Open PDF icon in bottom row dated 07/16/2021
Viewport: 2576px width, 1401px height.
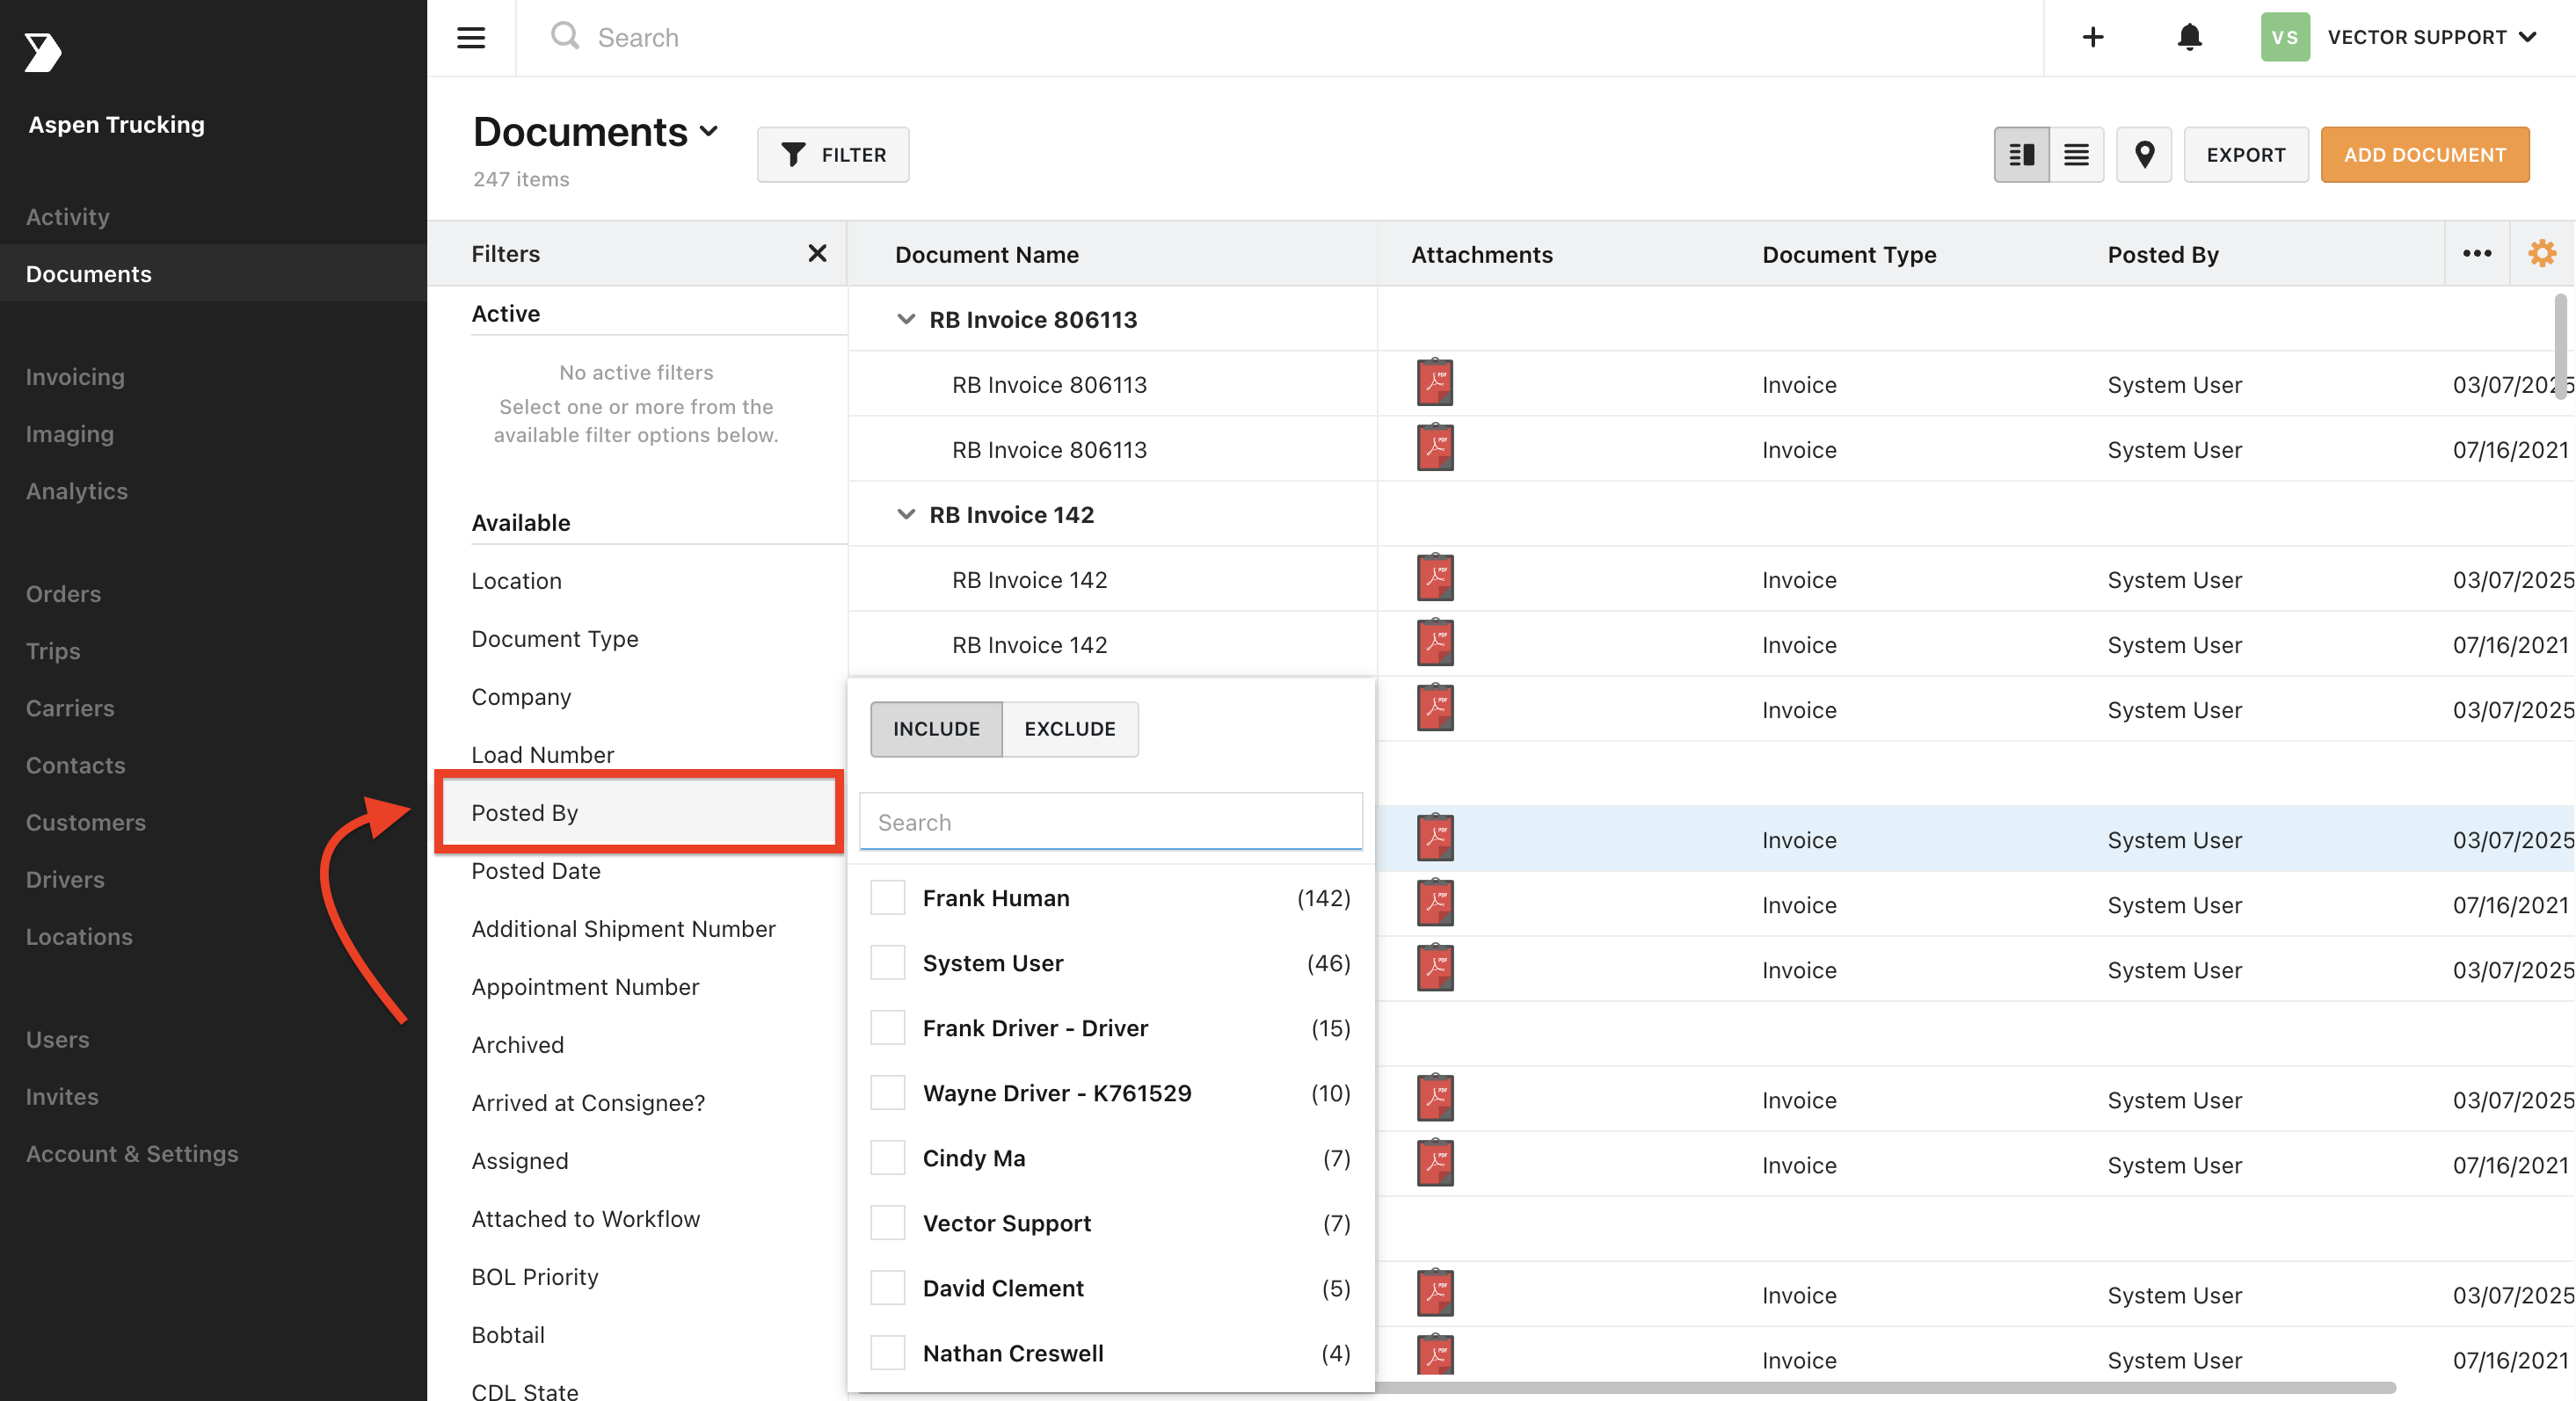(x=1434, y=1355)
